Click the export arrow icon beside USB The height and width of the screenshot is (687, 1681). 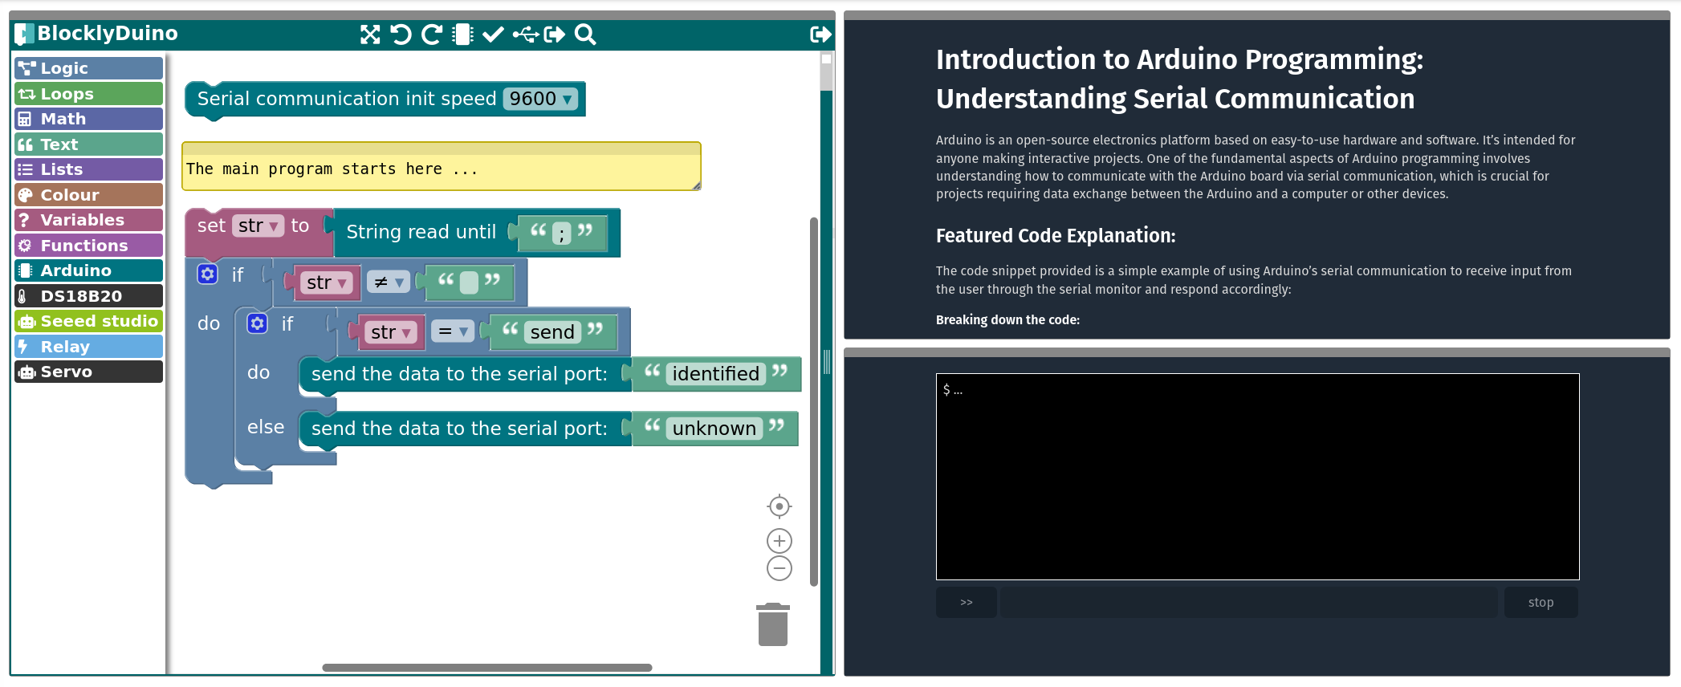point(555,35)
